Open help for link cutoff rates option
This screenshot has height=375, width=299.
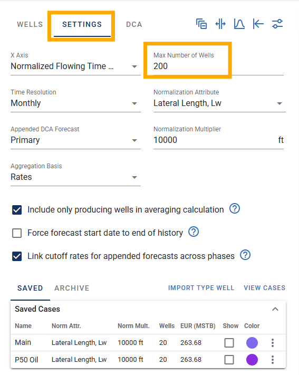pos(245,255)
